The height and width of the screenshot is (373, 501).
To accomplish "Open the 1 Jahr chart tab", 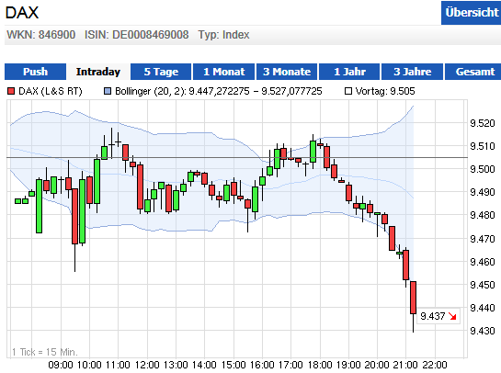I will tap(349, 72).
